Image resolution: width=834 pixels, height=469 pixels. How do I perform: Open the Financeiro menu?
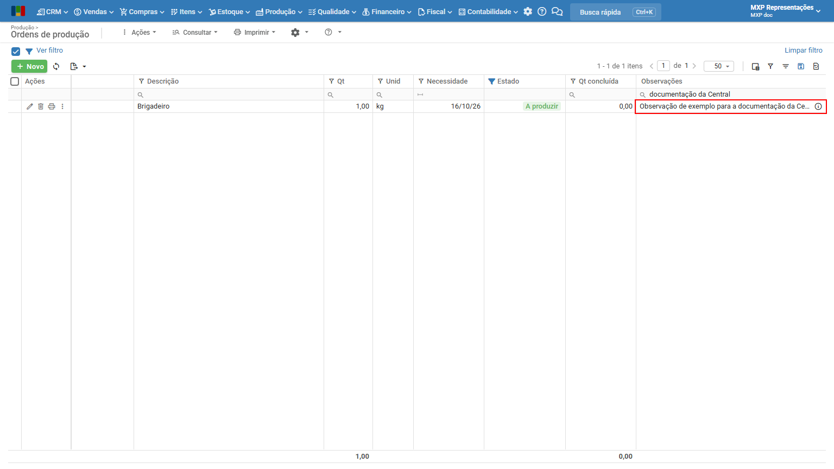pos(387,11)
